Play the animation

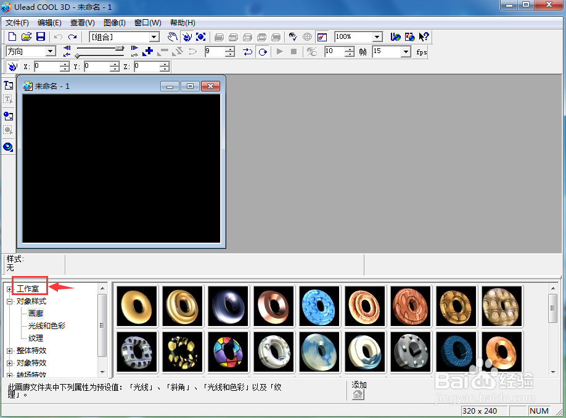(x=279, y=51)
